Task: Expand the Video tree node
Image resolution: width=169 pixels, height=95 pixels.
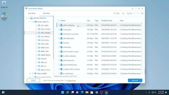Action: pos(30,73)
